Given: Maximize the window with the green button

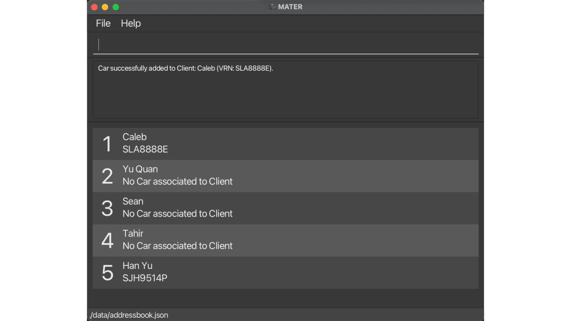Looking at the screenshot, I should [116, 7].
